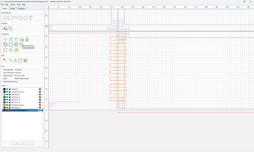Select the Polygon create vector tool
This screenshot has height=152, width=254.
[25, 18]
